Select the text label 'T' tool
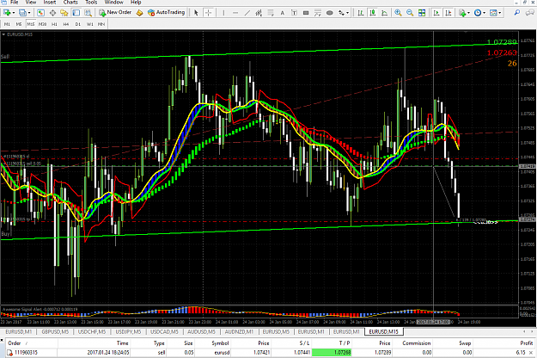Screen dimensions: 537x358 (294, 13)
